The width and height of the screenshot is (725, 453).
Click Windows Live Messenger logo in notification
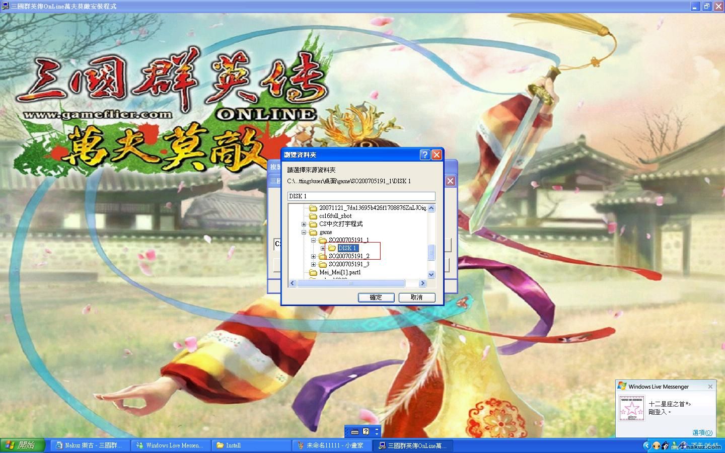pos(622,386)
